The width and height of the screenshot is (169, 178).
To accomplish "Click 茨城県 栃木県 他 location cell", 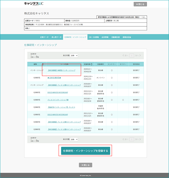I will click(101, 107).
